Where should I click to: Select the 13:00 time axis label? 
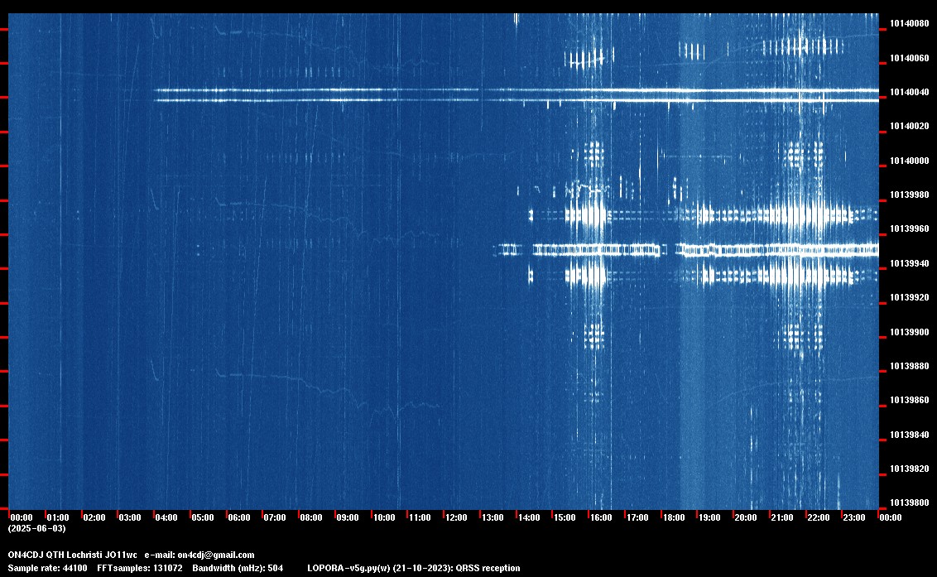point(493,517)
